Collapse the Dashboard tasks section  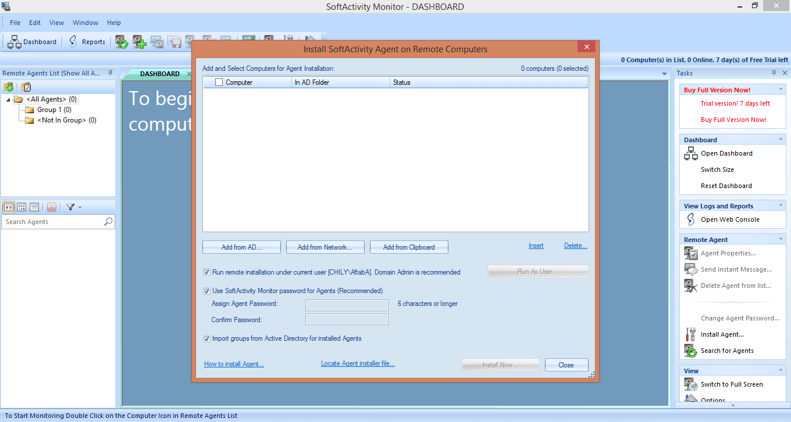click(781, 139)
